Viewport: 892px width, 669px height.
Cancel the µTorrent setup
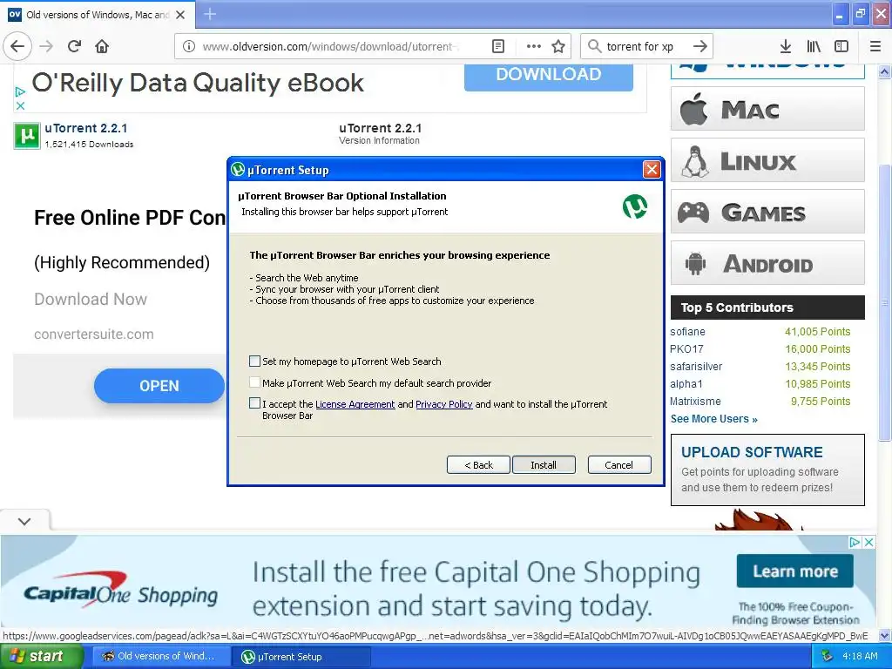click(619, 465)
